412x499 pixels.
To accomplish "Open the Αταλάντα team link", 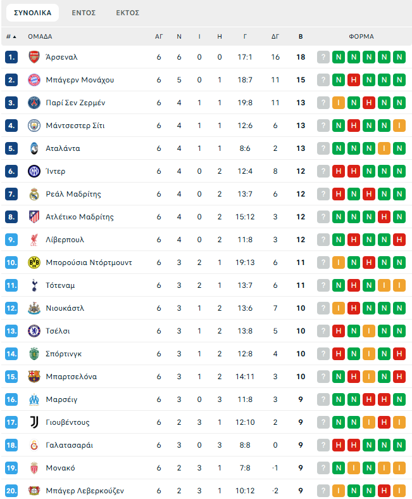I will (x=63, y=148).
